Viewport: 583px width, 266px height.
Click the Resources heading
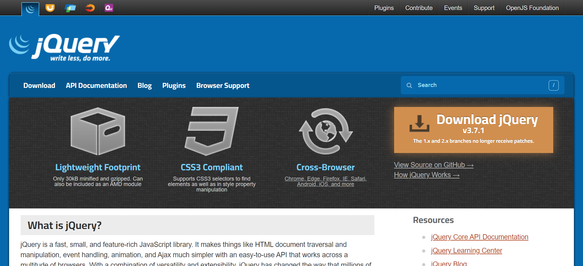pyautogui.click(x=433, y=220)
